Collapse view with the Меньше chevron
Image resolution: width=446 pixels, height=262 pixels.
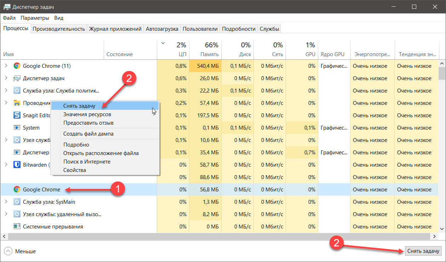click(8, 251)
